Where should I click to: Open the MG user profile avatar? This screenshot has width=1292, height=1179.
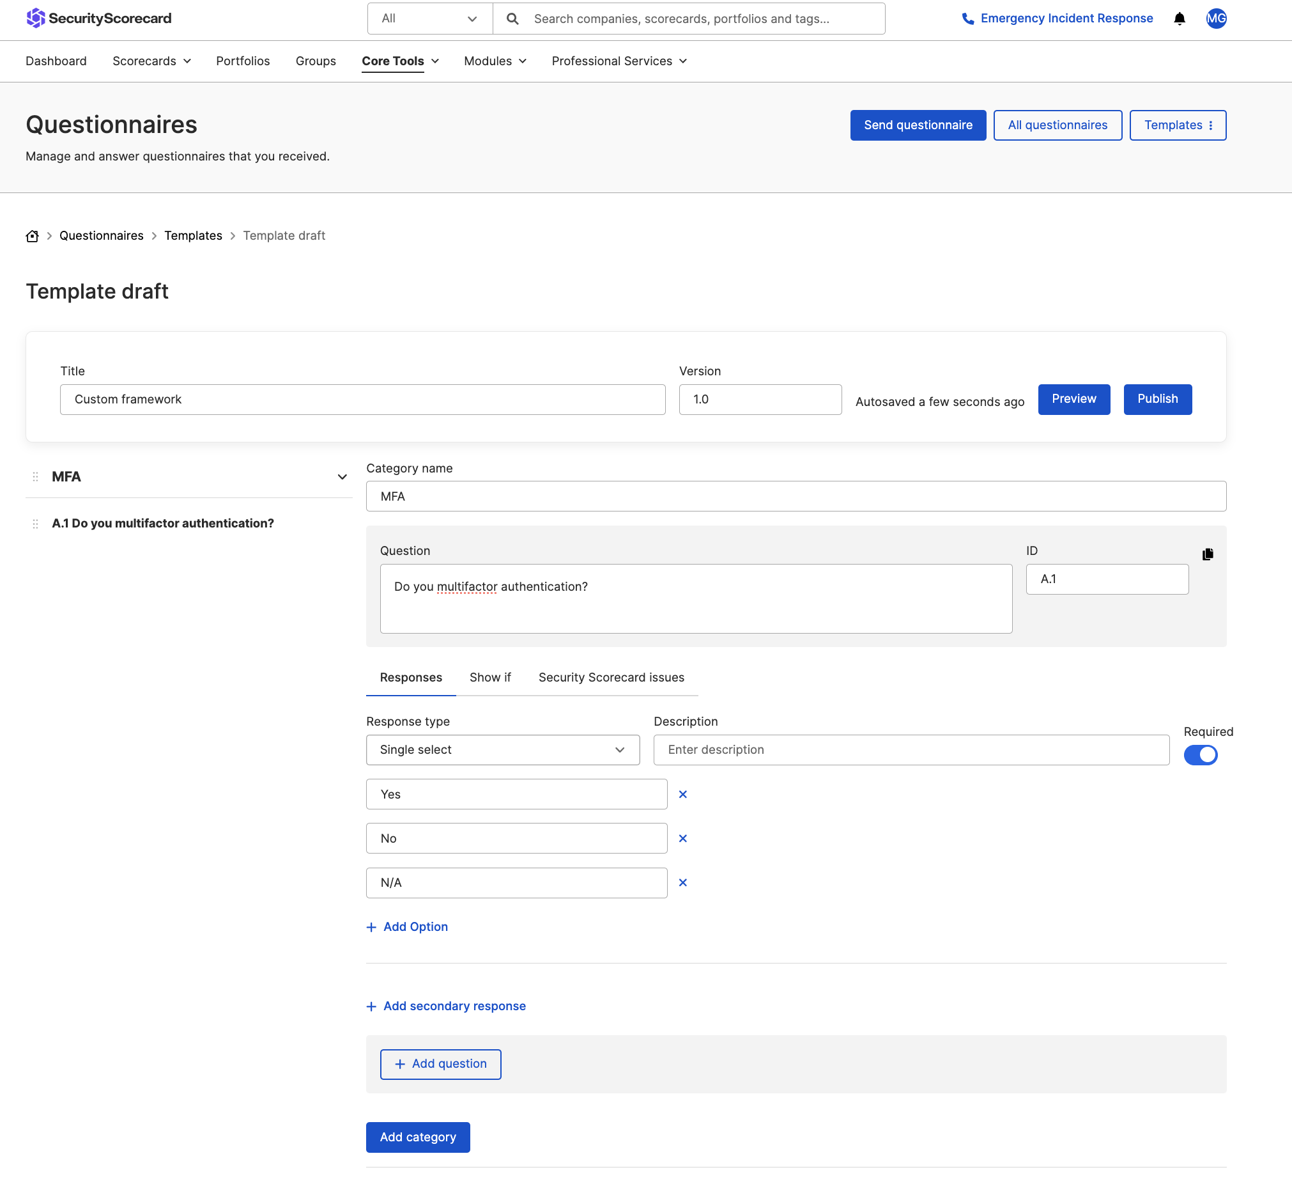point(1216,19)
